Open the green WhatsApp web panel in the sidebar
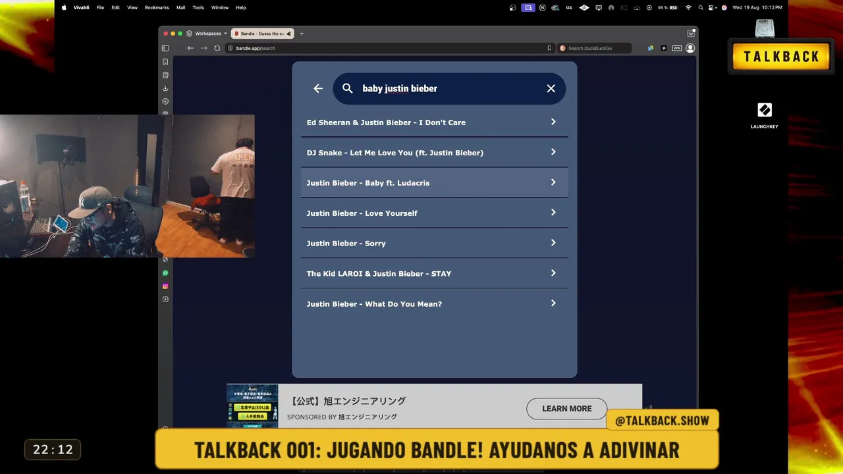This screenshot has height=474, width=843. (x=165, y=273)
